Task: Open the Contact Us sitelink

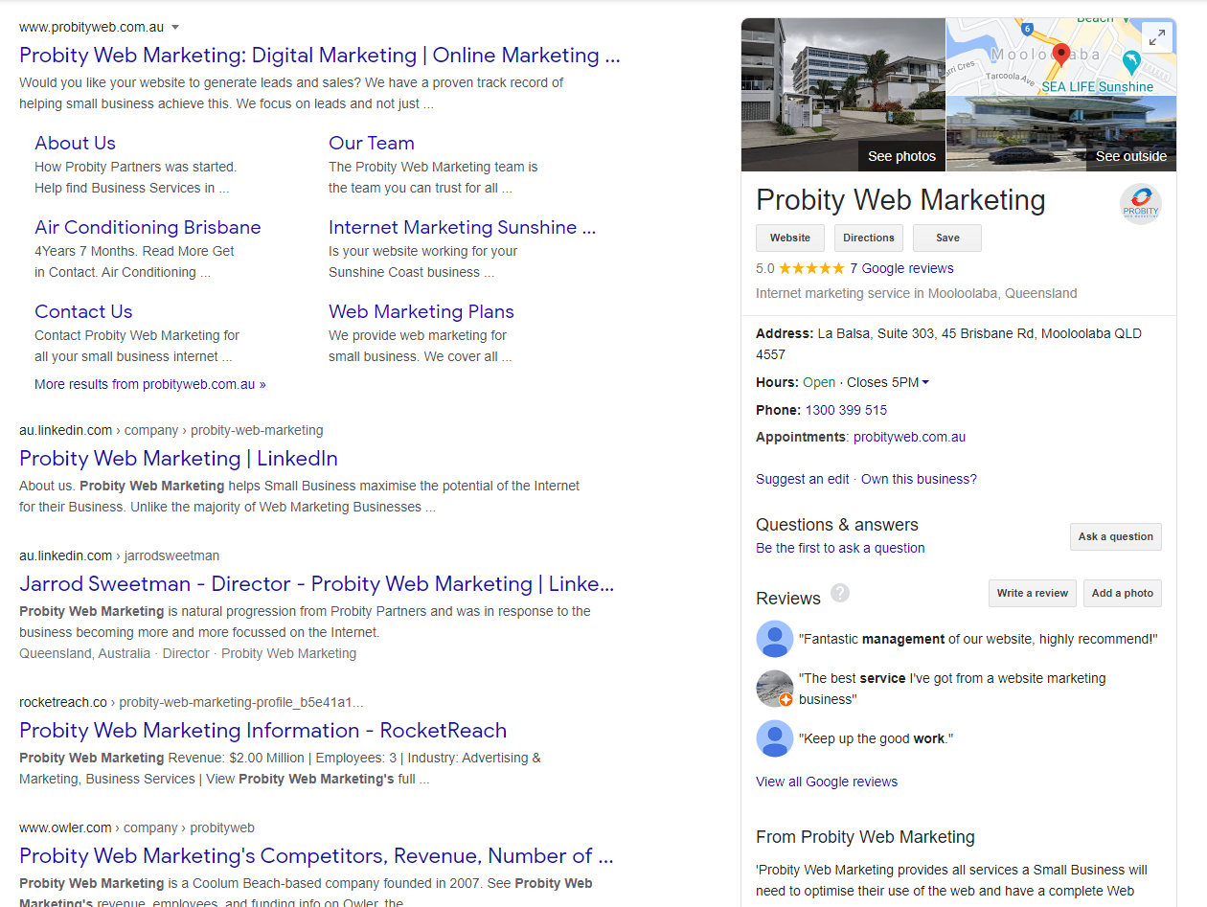Action: point(83,311)
